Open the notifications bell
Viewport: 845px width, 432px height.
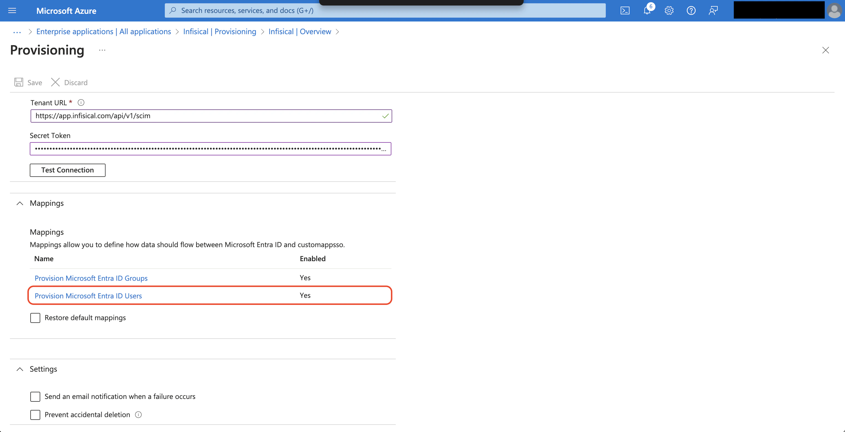click(647, 10)
